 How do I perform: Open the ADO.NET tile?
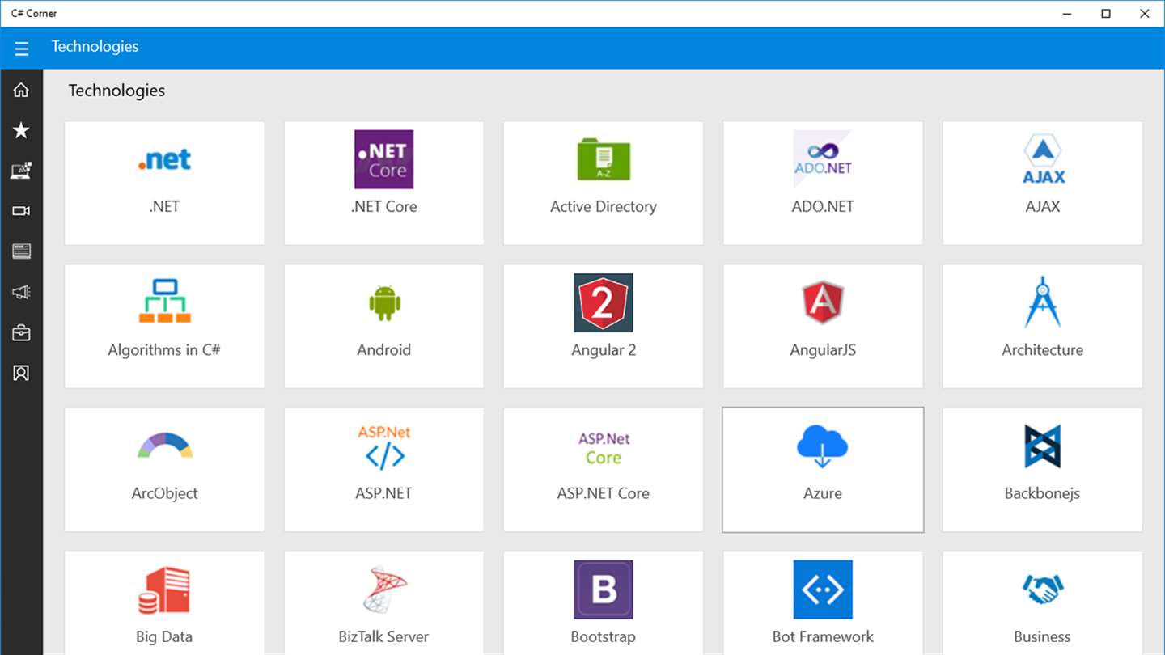point(823,184)
